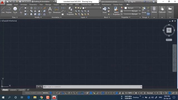178x100 pixels.
Task: Click the A application menu logo
Action: point(2,2)
